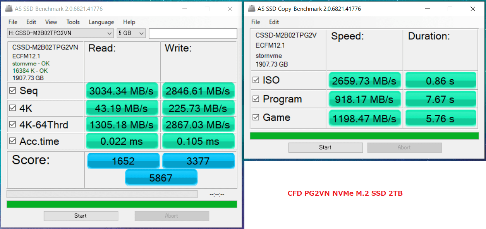This screenshot has width=486, height=229.
Task: Click the --:--:-- elapsed time indicator
Action: 217,194
